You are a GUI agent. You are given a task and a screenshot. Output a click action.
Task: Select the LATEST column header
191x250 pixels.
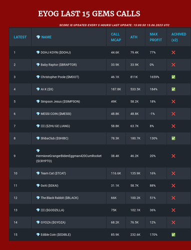click(x=20, y=37)
